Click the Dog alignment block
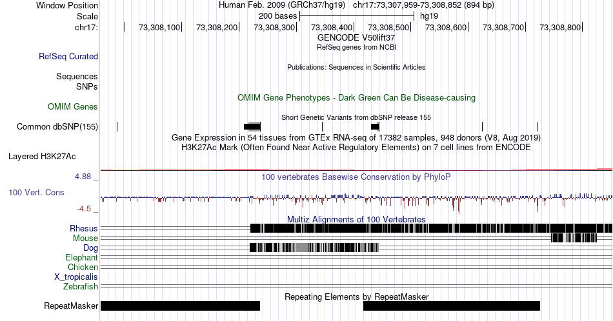The height and width of the screenshot is (321, 613). click(x=314, y=248)
